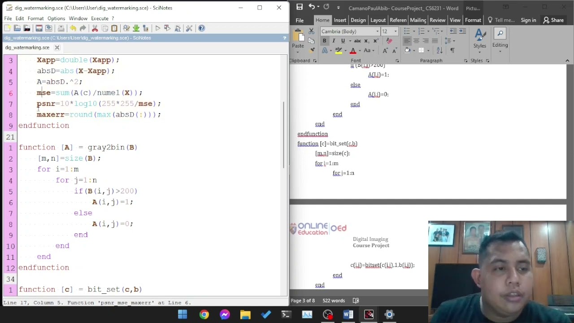Show paragraph marks with the pilcrow icon
The height and width of the screenshot is (323, 574).
[x=452, y=50]
